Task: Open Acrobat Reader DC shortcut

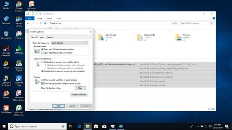Action: tap(6, 51)
